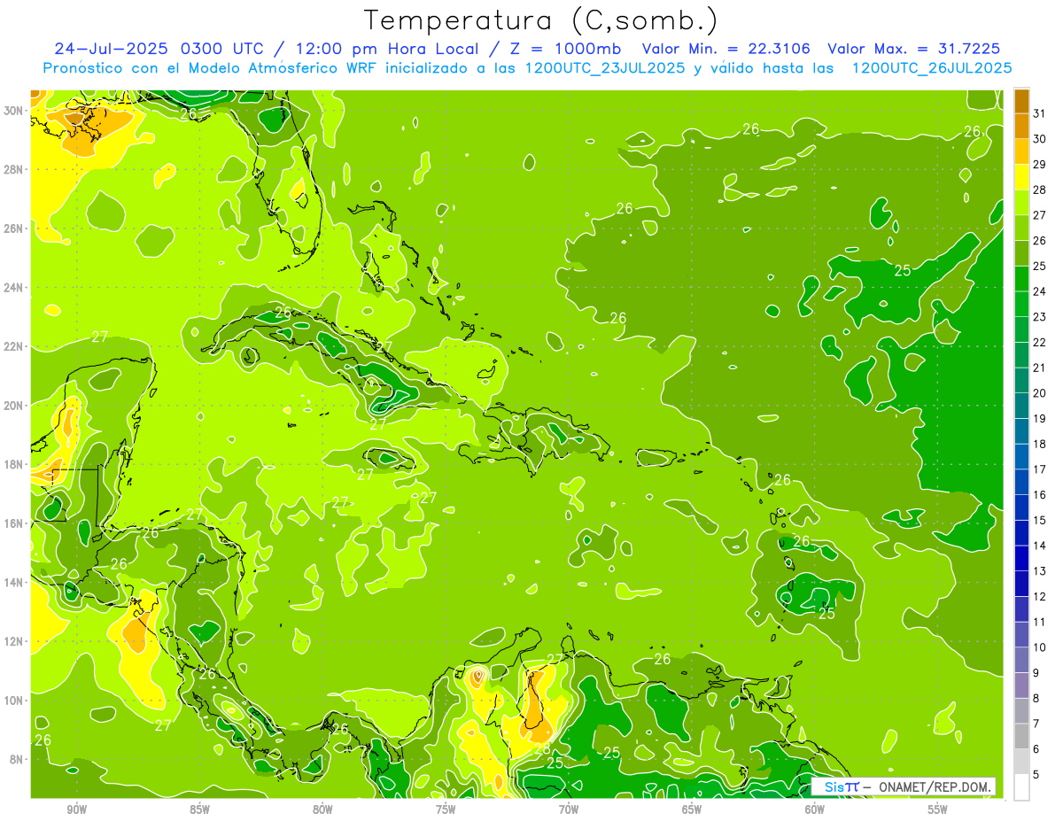Click the '14N' latitude axis label
The image size is (1063, 821).
point(14,583)
